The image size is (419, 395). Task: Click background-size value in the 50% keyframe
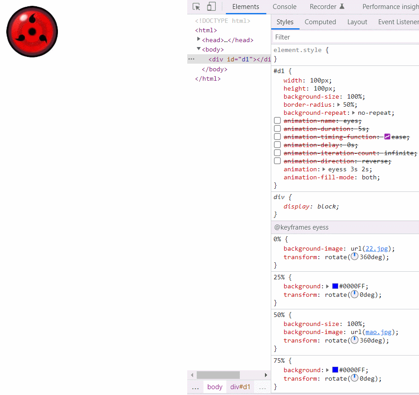coord(355,324)
